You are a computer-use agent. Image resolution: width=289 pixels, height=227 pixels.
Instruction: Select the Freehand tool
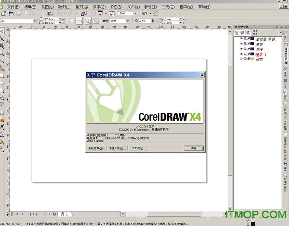coord(2,61)
